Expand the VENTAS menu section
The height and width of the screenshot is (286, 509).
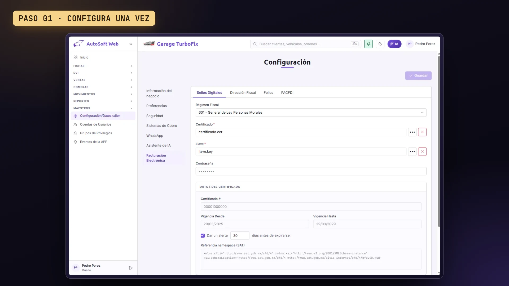coord(103,80)
